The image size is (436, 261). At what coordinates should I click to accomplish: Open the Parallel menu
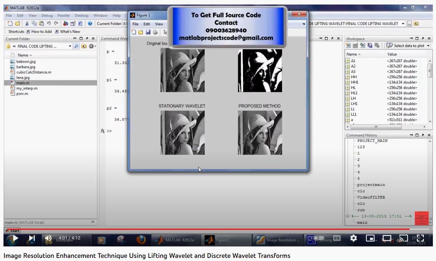point(64,16)
